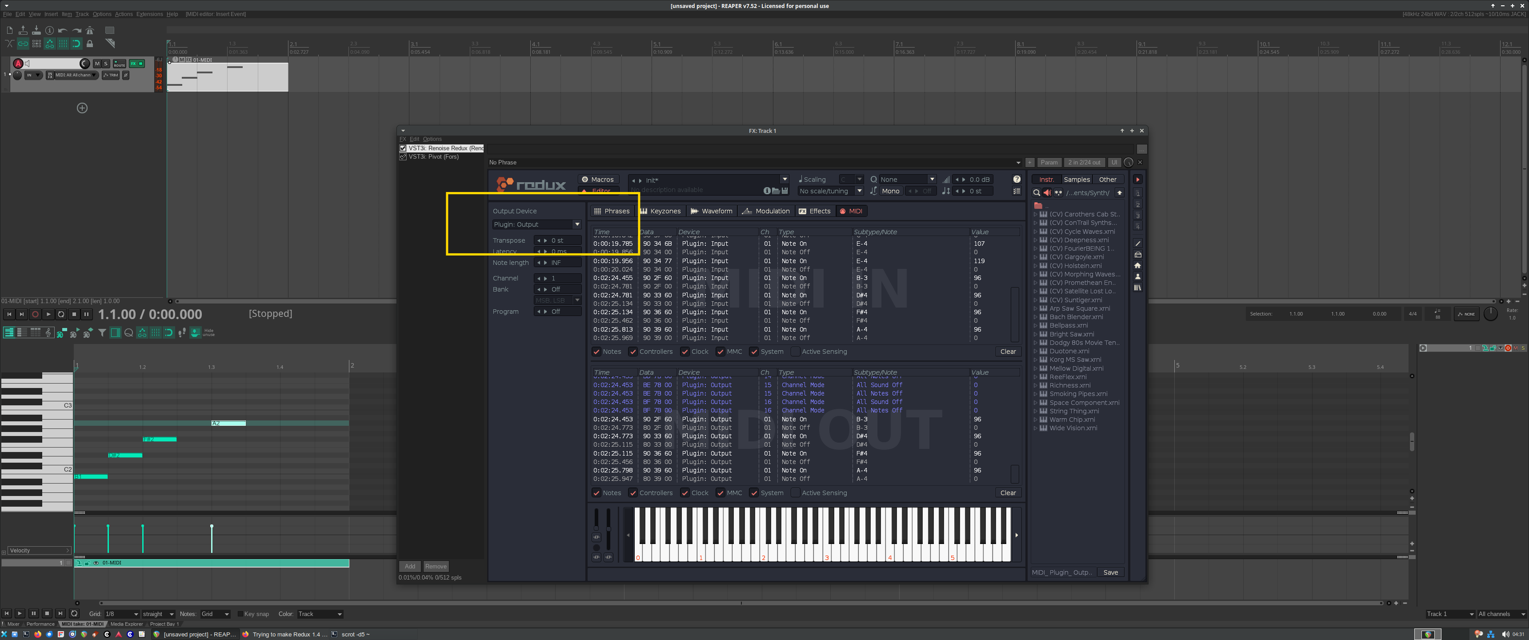Click the Redux browser search magnifier icon
This screenshot has height=640, width=1529.
click(1037, 193)
